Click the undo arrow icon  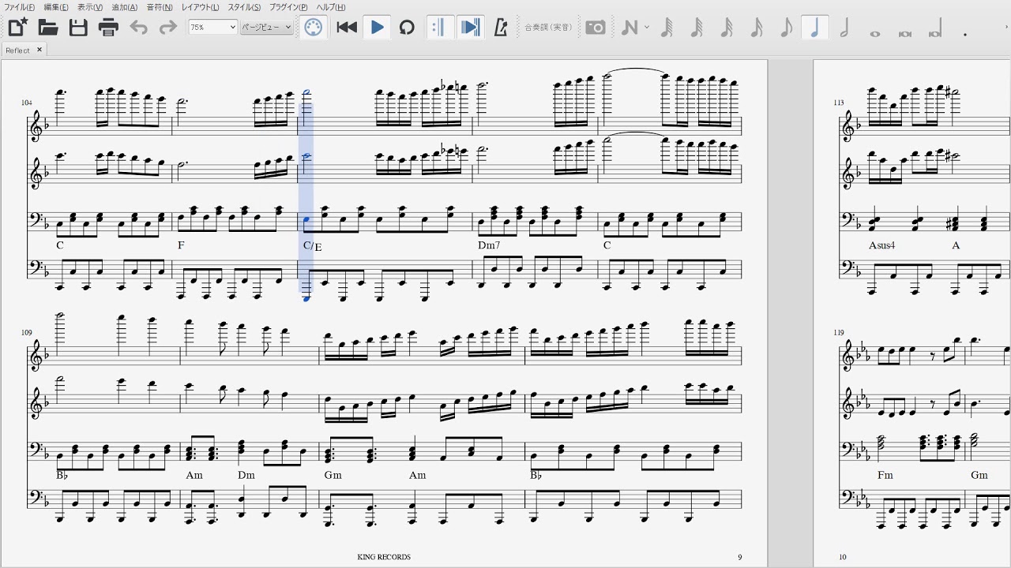click(x=138, y=28)
